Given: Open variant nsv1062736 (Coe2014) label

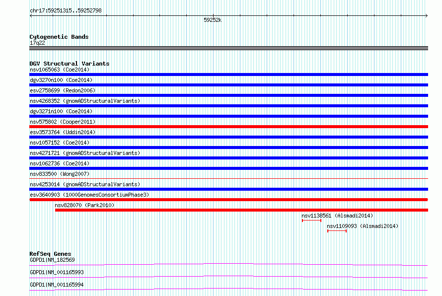Looking at the screenshot, I should pyautogui.click(x=60, y=163).
